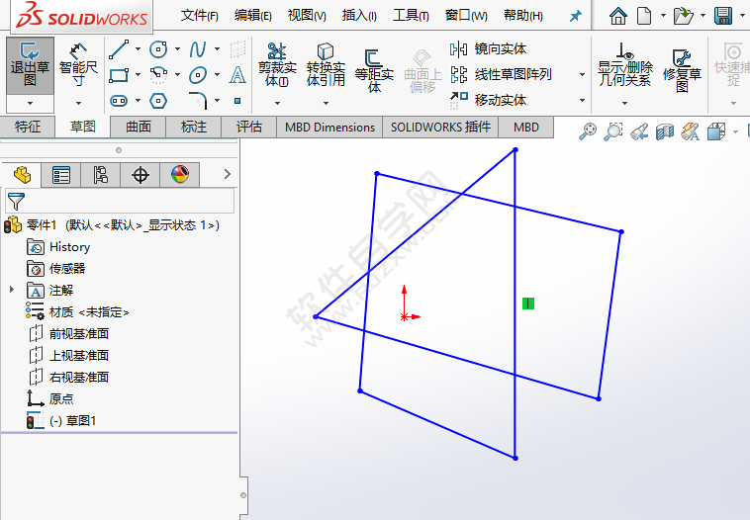Click Trim Entities (剪裁实体) tool
The height and width of the screenshot is (520, 750).
[277, 64]
